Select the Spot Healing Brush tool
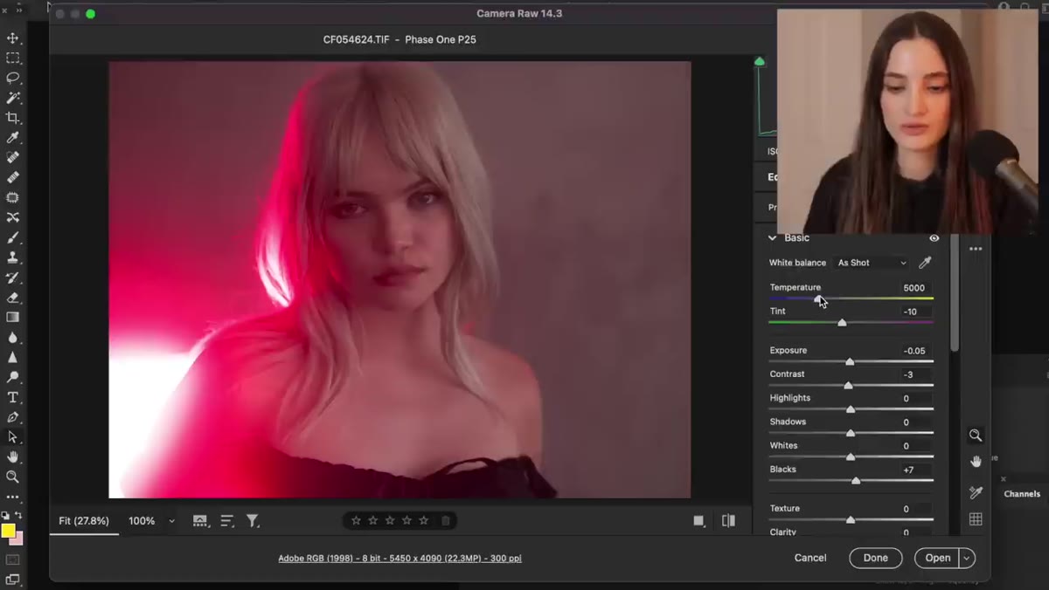 (13, 158)
